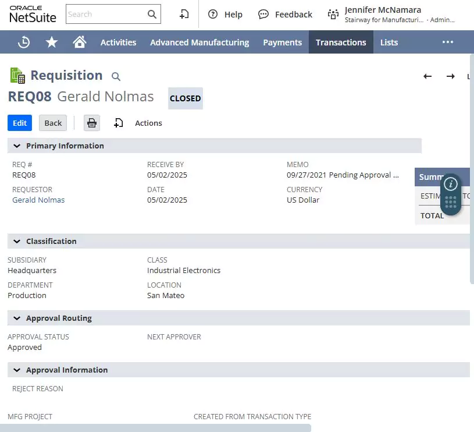Open the home dashboard icon
474x432 pixels.
tap(79, 42)
